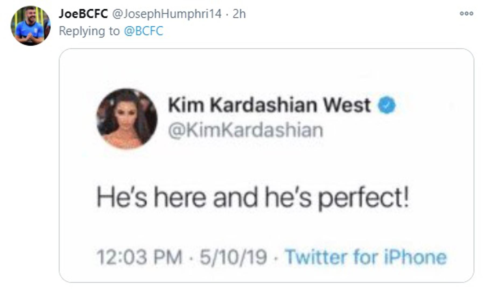Click JoeBCFC's round profile picture

tap(30, 26)
